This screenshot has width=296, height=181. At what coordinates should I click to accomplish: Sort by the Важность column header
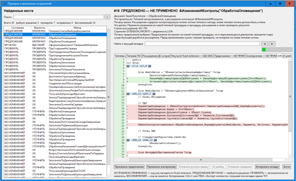pyautogui.click(x=39, y=28)
